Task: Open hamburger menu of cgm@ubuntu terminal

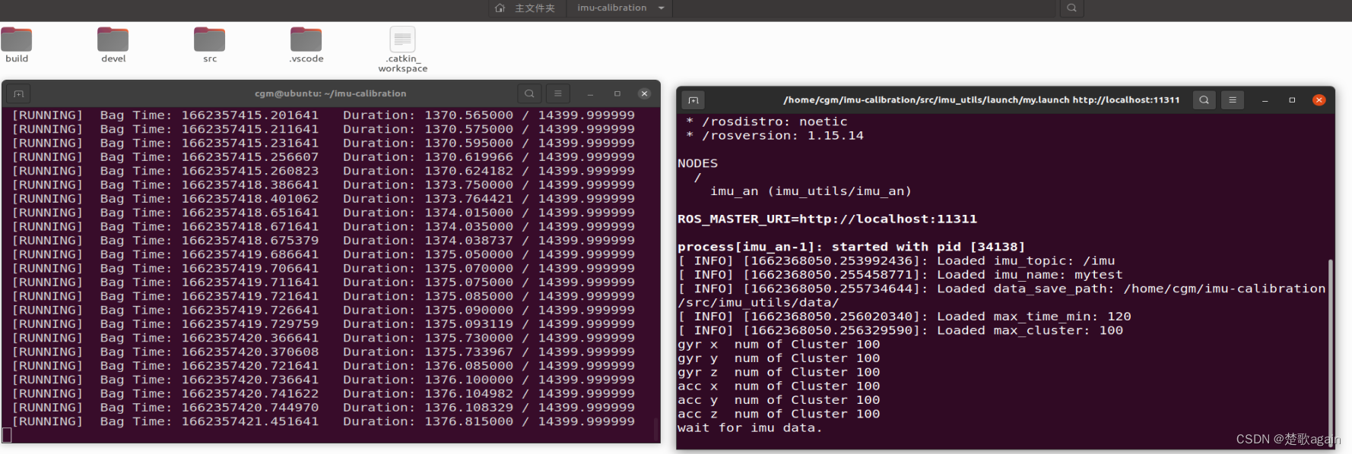Action: (557, 93)
